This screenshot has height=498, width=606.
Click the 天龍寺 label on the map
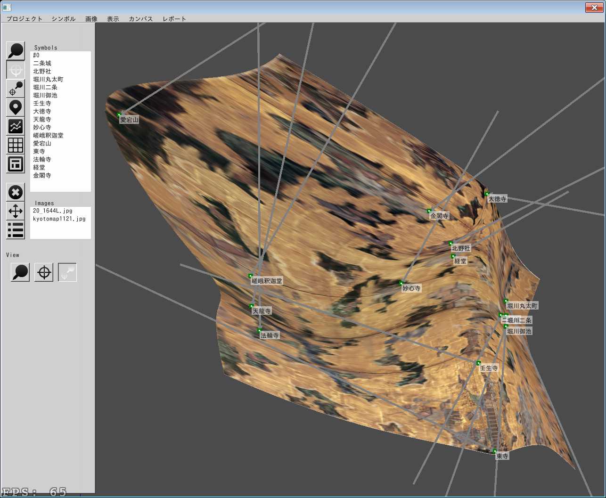262,311
